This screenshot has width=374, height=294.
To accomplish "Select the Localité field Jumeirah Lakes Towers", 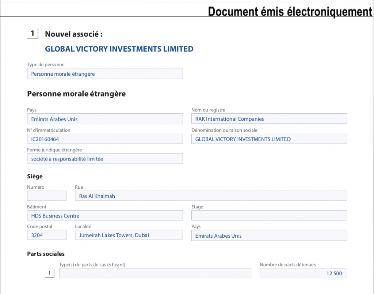I will 129,235.
